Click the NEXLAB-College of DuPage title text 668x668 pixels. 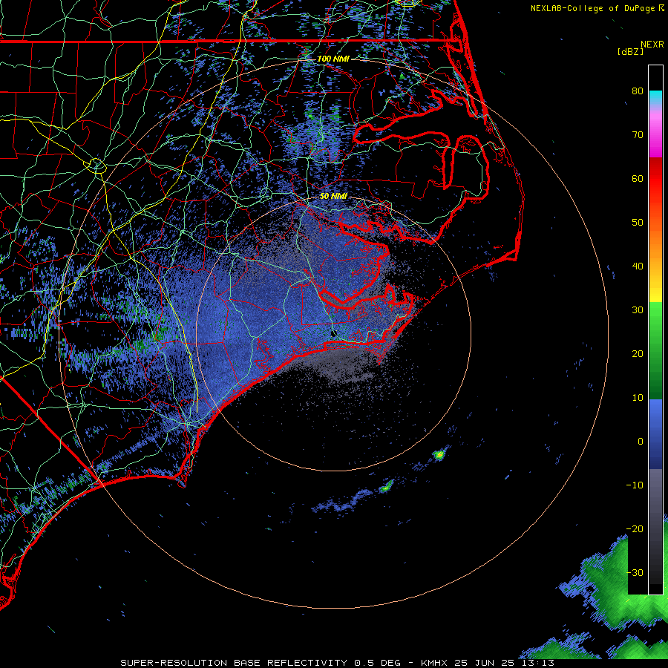coord(592,8)
